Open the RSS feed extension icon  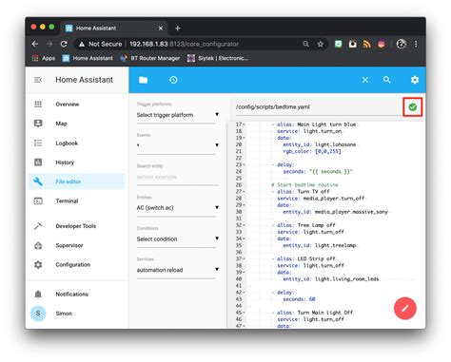click(x=367, y=44)
